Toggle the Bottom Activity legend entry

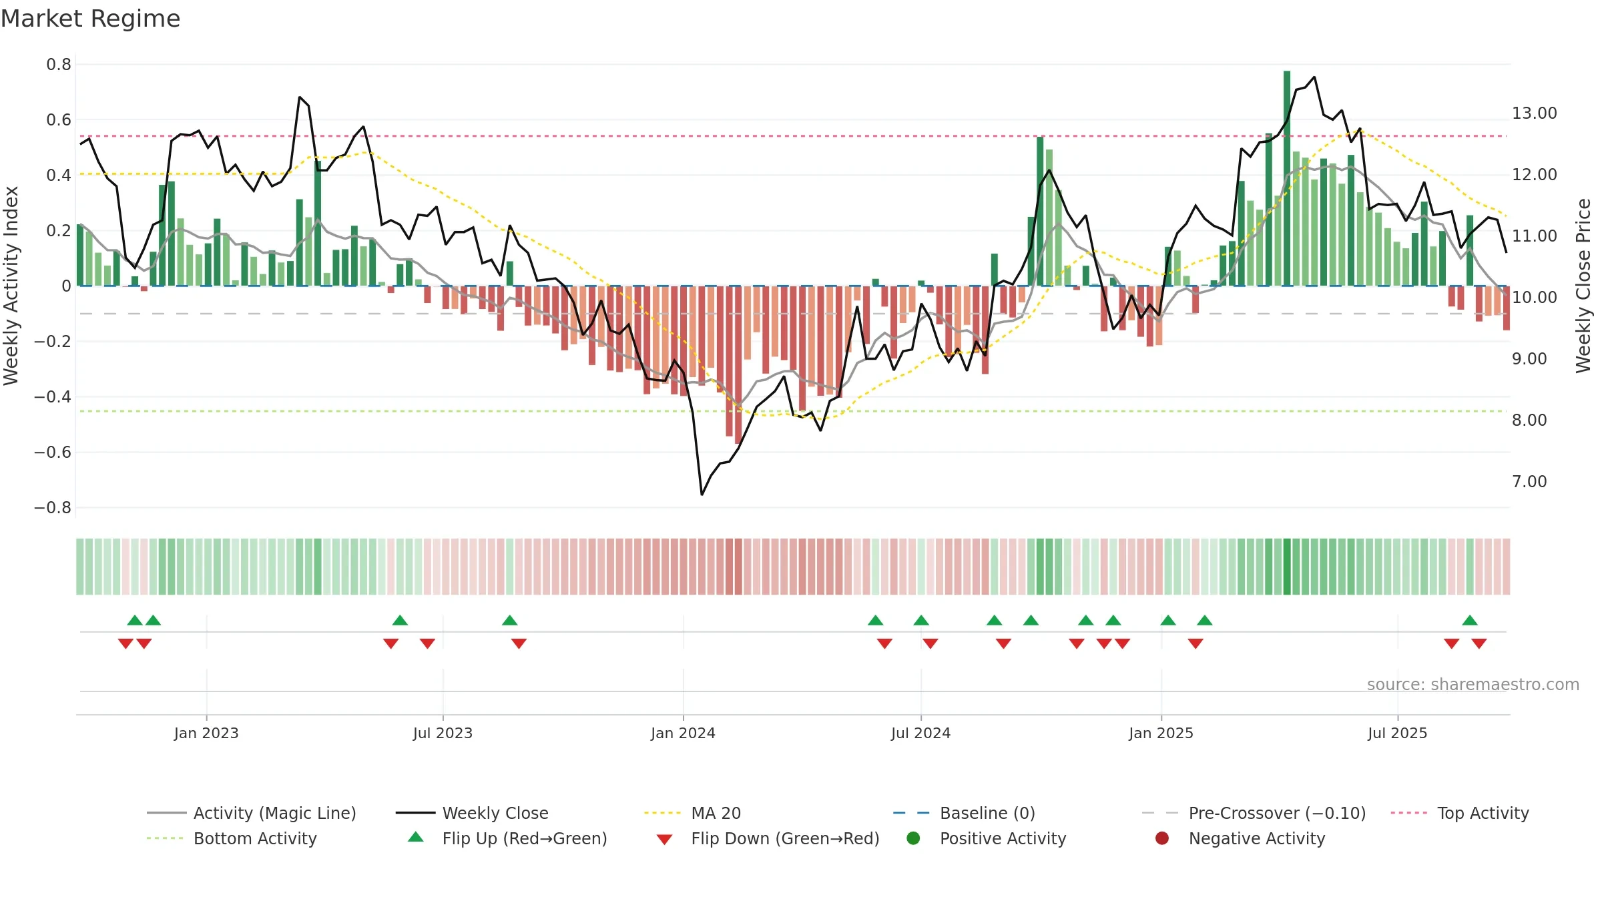pyautogui.click(x=232, y=838)
